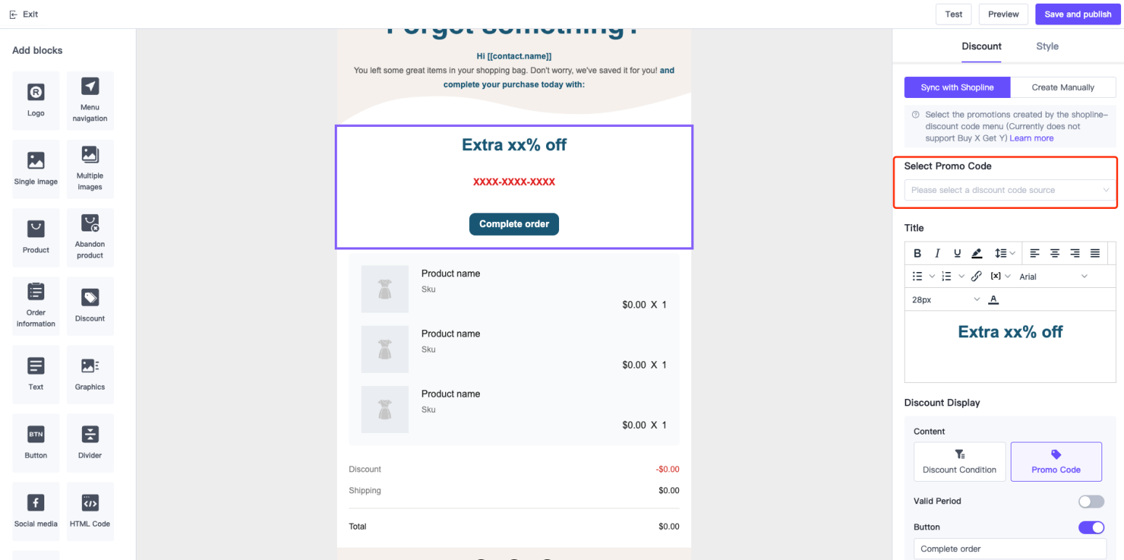Switch to the Style tab
This screenshot has width=1124, height=560.
(x=1047, y=46)
